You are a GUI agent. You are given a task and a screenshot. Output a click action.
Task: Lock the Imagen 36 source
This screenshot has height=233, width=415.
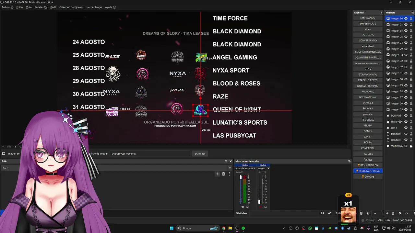pos(411,18)
